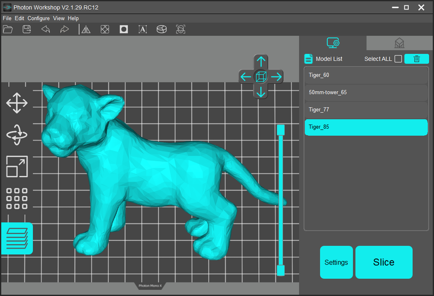Select the mirror model tool

click(x=86, y=30)
